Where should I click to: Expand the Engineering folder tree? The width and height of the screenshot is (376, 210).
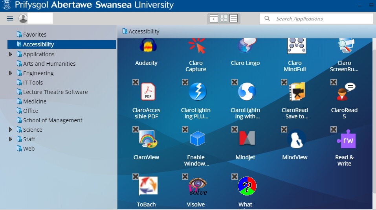tap(10, 73)
